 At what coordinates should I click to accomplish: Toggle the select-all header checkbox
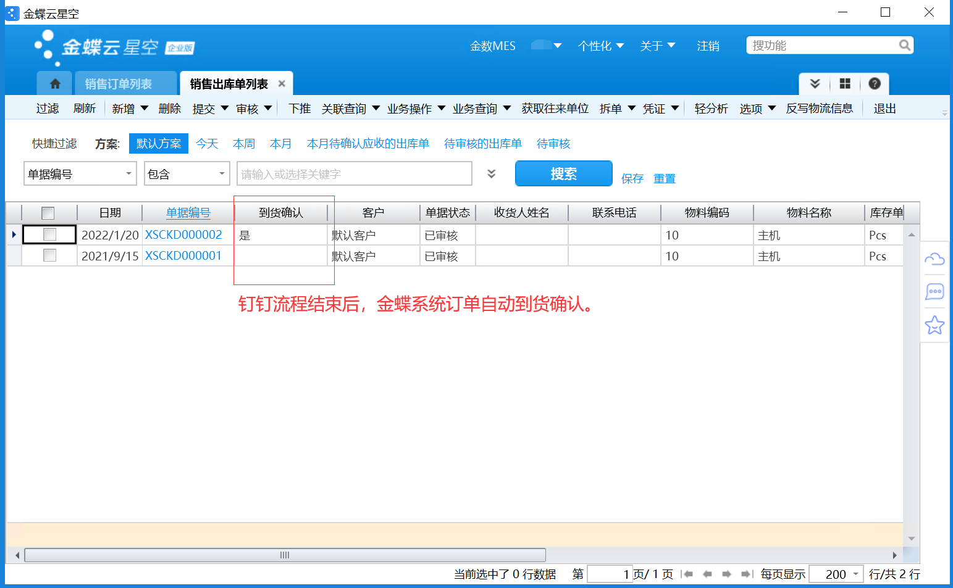[x=48, y=213]
